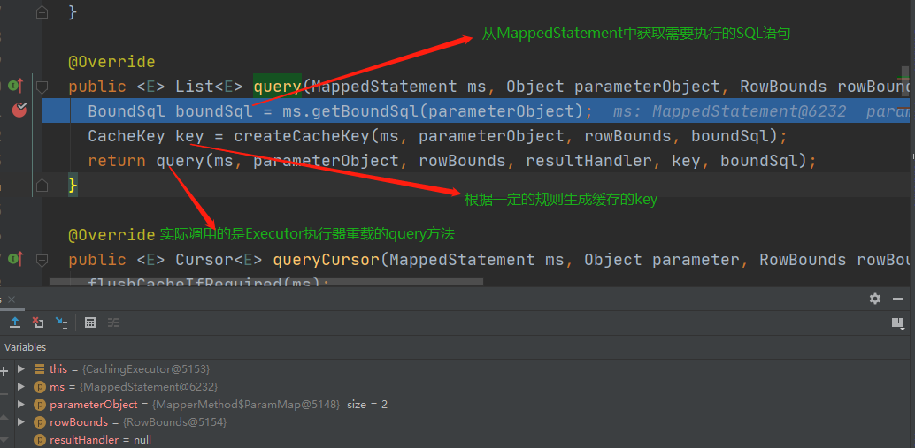Collapse the query method fold marker
Viewport: 915px width, 448px height.
tap(42, 87)
